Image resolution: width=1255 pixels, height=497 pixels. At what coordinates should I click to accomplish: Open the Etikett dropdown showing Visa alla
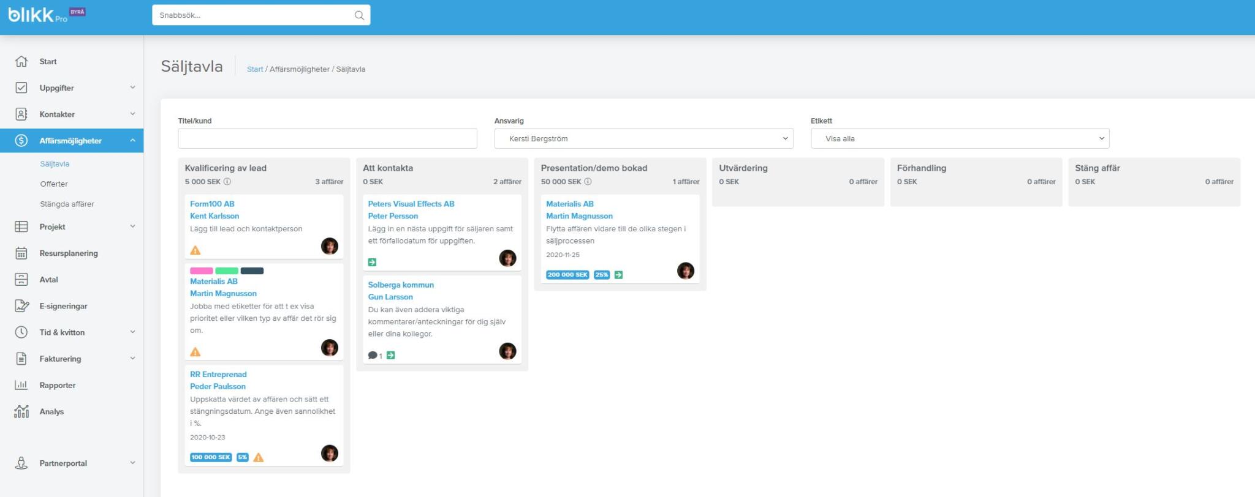click(960, 138)
